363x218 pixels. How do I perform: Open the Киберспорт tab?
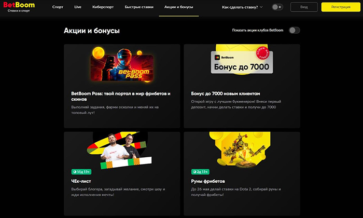pos(103,7)
